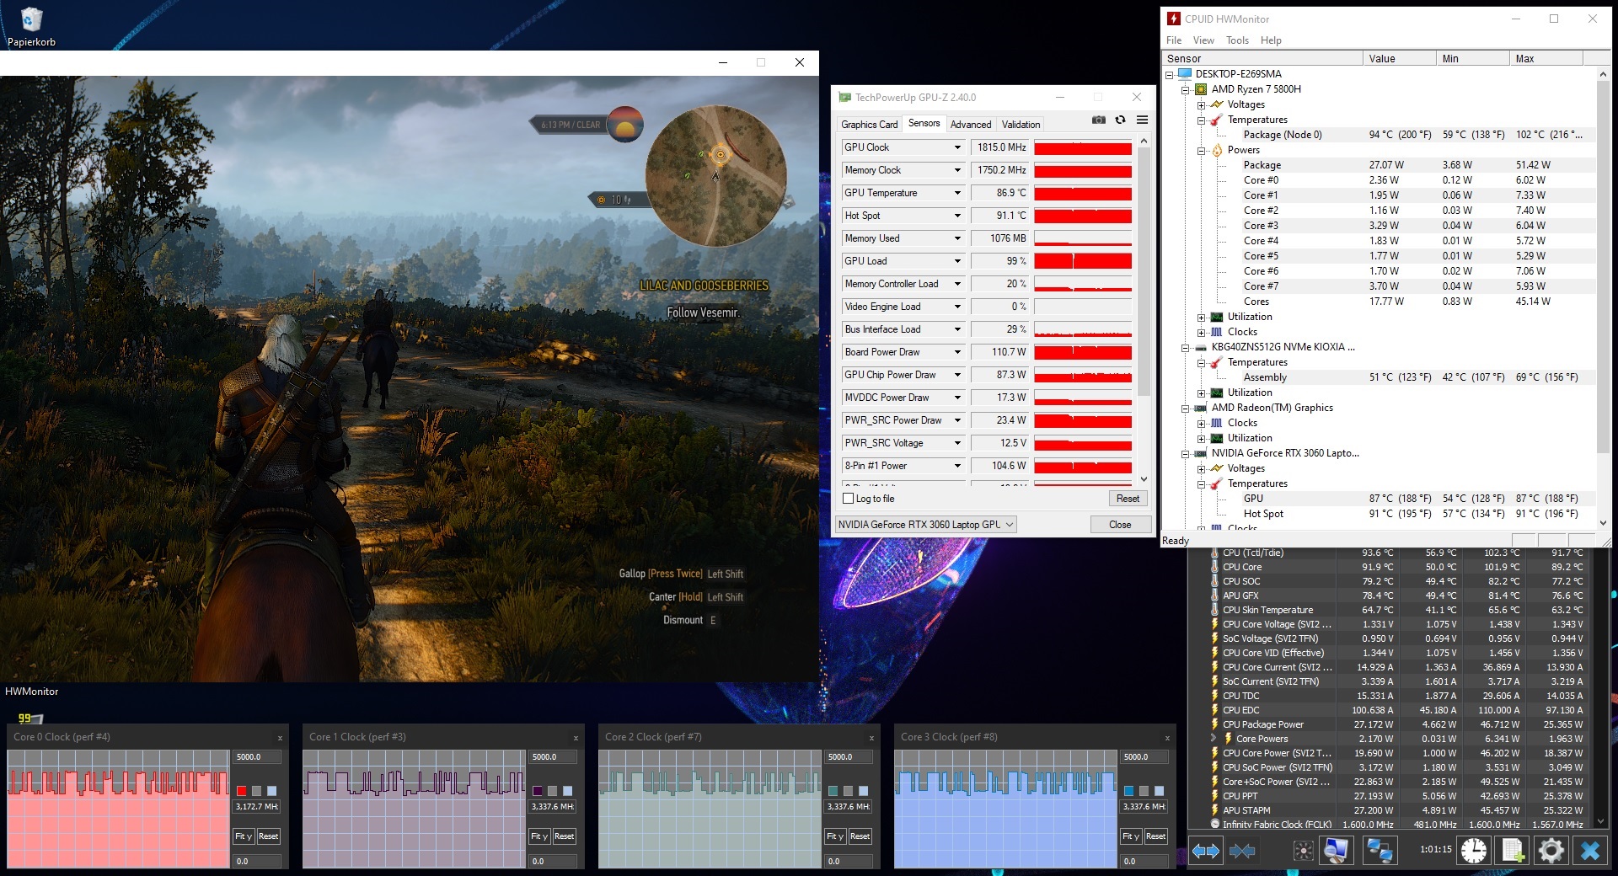Open HWiNFO settings gear icon

tap(1550, 851)
